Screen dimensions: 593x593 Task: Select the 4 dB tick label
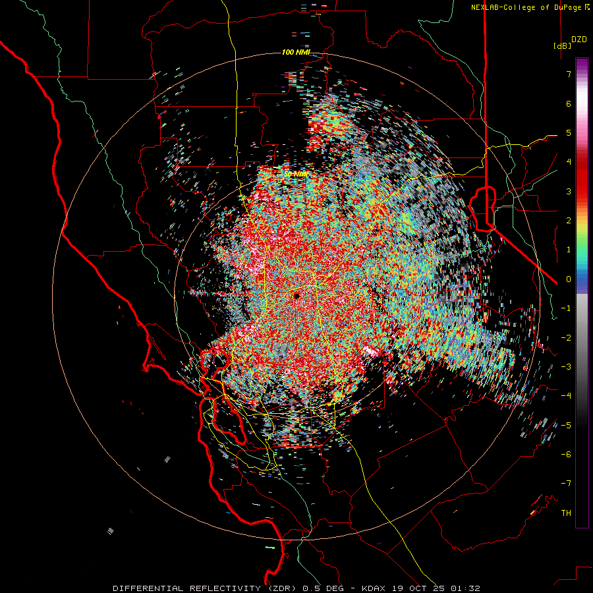tap(569, 162)
